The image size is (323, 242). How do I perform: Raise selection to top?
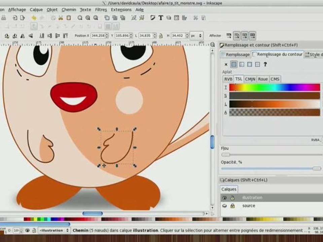[66, 36]
